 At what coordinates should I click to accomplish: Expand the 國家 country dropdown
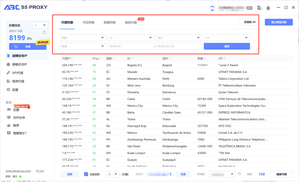[x=82, y=38]
